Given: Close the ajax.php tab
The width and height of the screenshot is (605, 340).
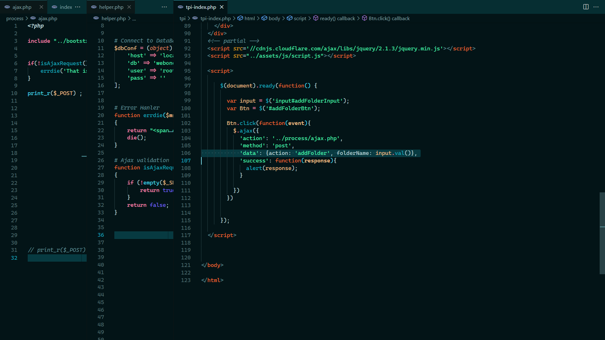Looking at the screenshot, I should 41,7.
